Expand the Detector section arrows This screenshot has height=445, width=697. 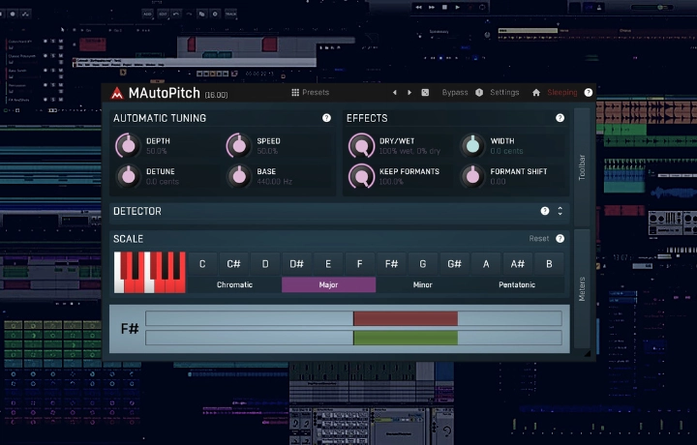point(561,211)
